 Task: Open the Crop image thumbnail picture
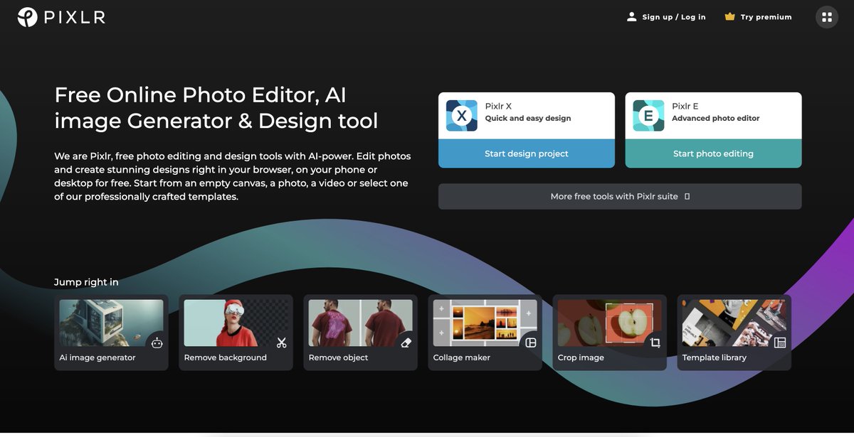point(609,323)
